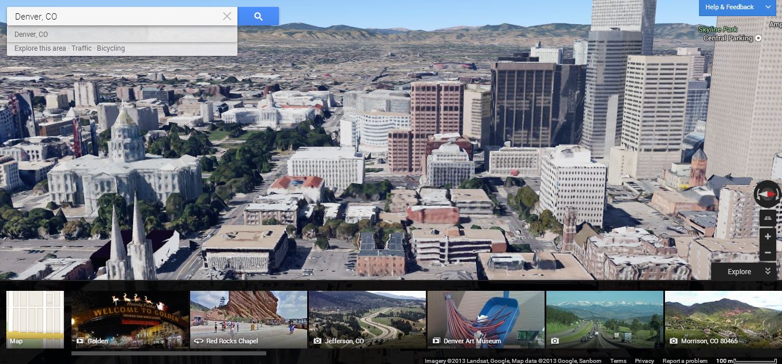Screen dimensions: 782x364
Task: Click the camera icon on Jefferson, CO thumbnail
Action: 317,341
